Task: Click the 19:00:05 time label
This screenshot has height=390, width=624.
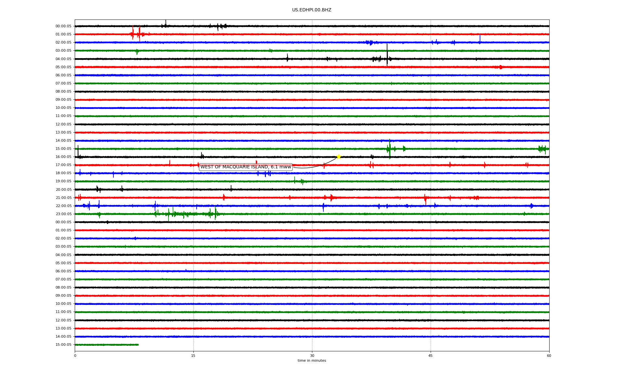Action: pos(63,181)
